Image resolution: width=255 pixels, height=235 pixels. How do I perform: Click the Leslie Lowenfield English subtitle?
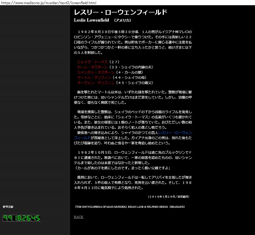click(x=91, y=20)
